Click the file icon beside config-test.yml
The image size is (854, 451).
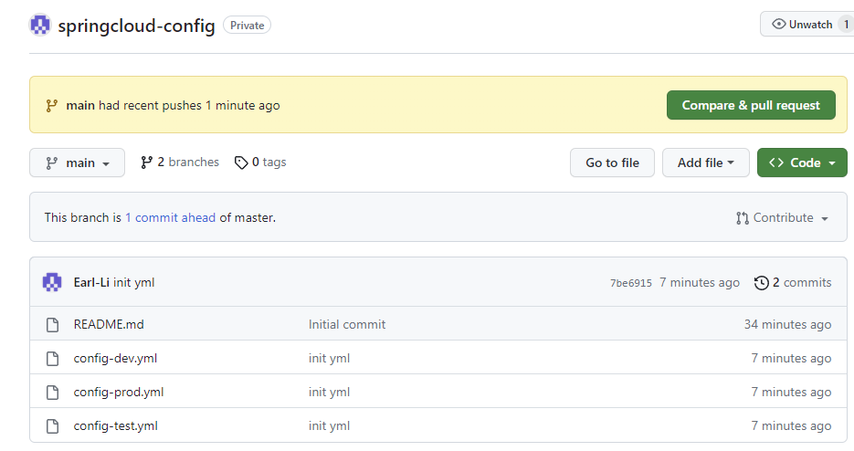(53, 425)
